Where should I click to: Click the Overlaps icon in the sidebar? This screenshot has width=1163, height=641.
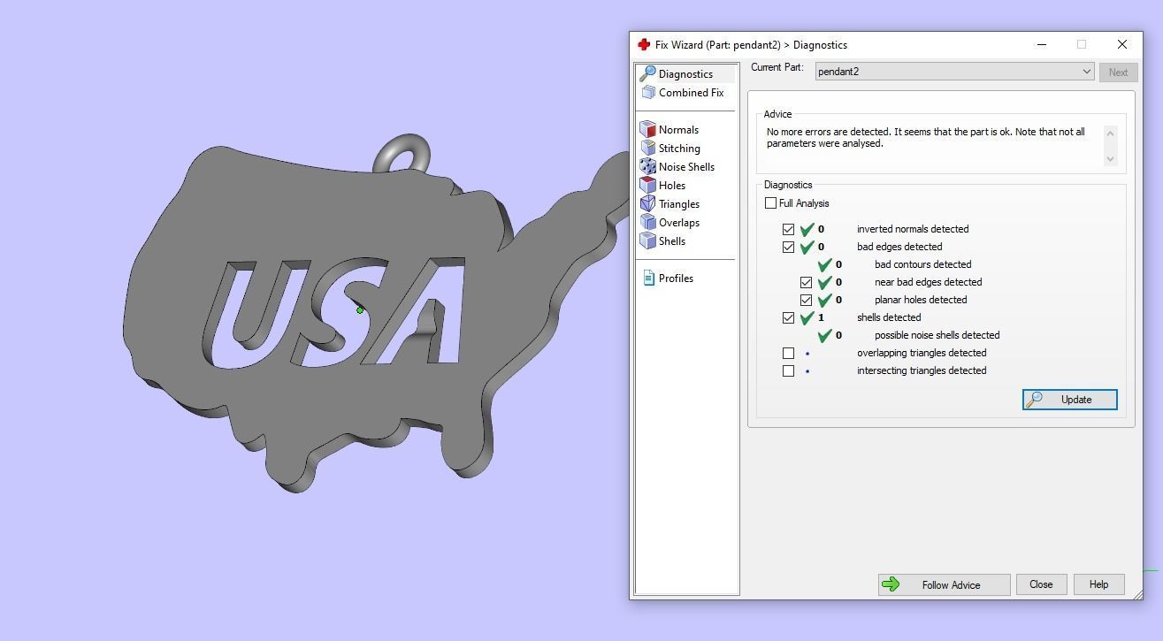[647, 222]
